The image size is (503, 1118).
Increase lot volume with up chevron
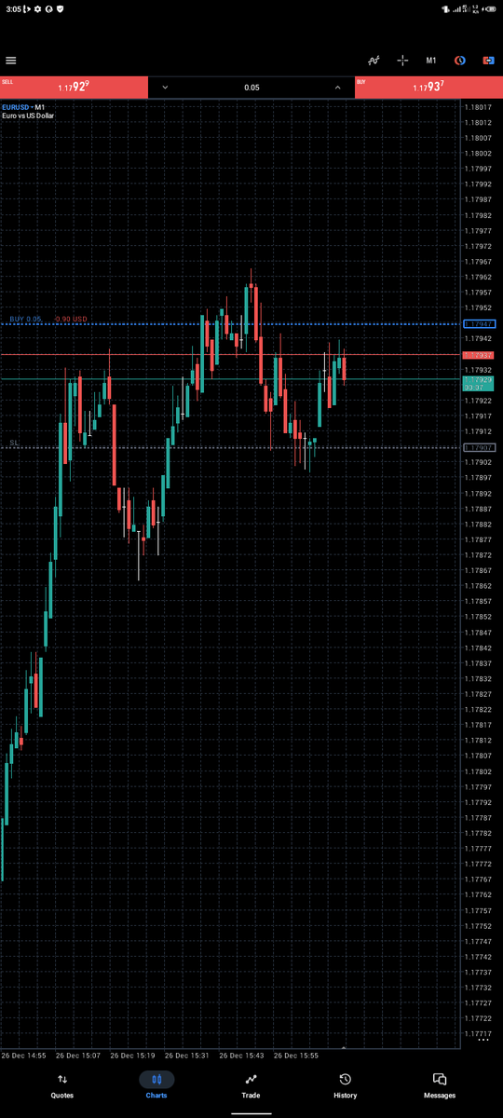[x=338, y=87]
